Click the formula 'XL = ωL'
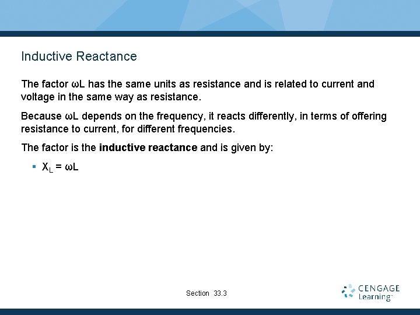 [x=60, y=167]
